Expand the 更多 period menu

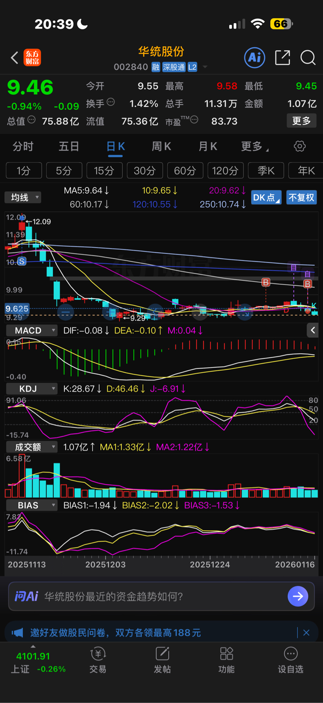pyautogui.click(x=255, y=147)
